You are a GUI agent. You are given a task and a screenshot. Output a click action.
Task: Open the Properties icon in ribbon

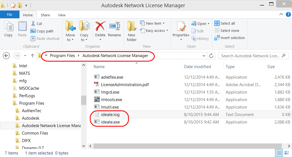[x=181, y=26]
